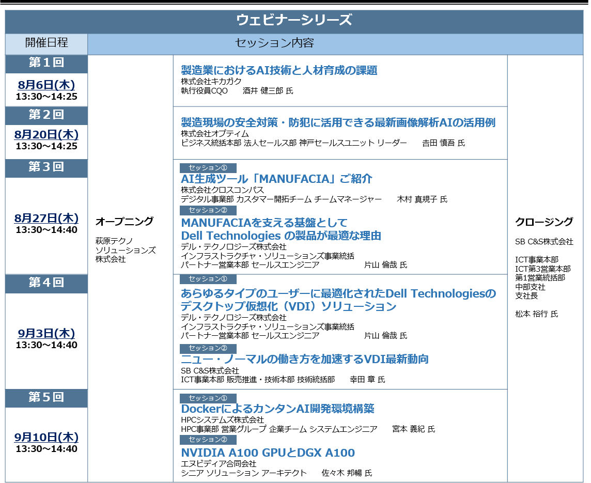Click title NVIDIA A100 GPUとDGX A100

268,453
